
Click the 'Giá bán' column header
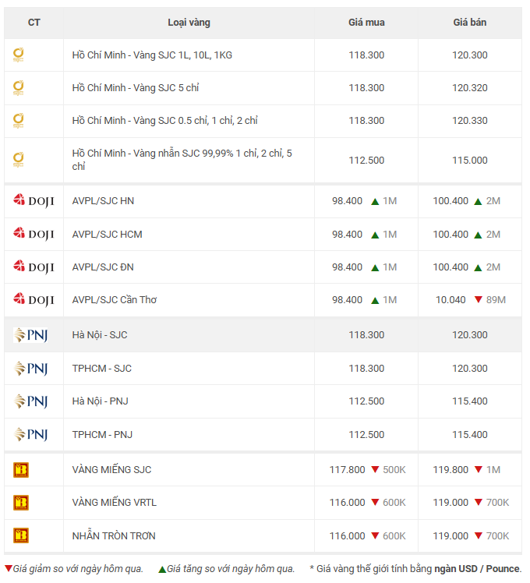point(470,23)
